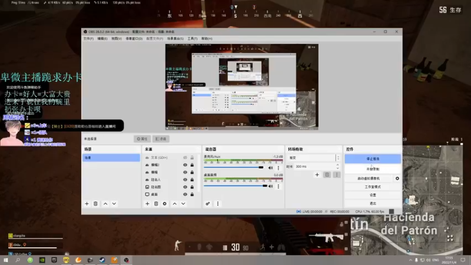471x265 pixels.
Task: Open OBS icon in the taskbar
Action: pyautogui.click(x=126, y=260)
